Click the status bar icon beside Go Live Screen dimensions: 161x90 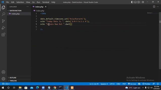pyautogui.click(x=139, y=84)
